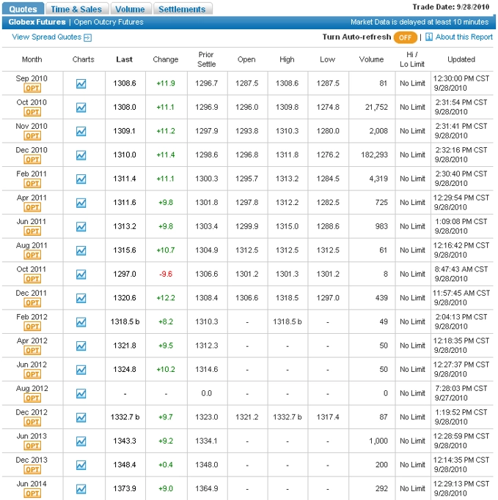The height and width of the screenshot is (500, 498).
Task: Click the info icon beside About this Report
Action: [429, 37]
